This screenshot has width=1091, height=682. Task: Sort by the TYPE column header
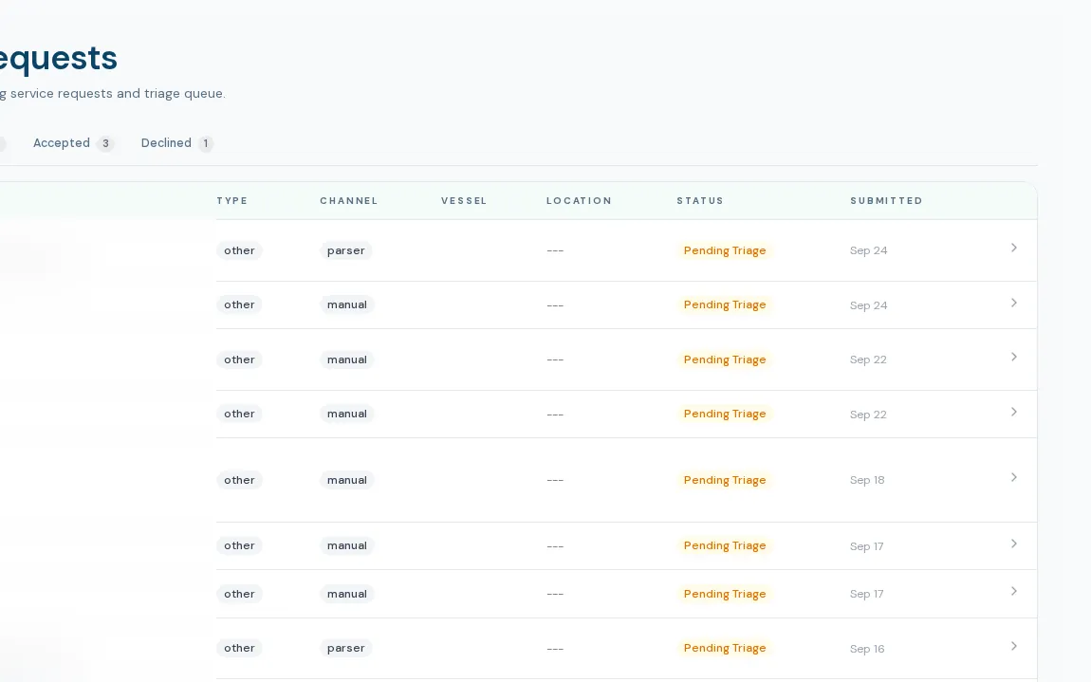click(x=231, y=200)
